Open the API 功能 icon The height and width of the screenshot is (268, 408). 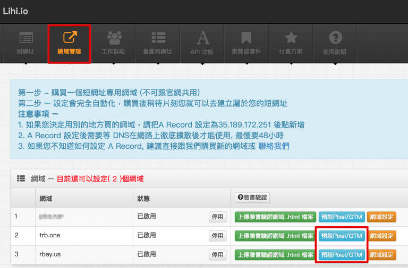click(202, 38)
